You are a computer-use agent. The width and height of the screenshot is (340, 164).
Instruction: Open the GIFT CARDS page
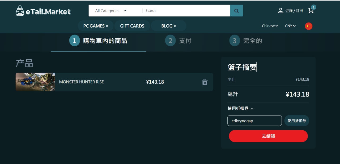(x=132, y=26)
